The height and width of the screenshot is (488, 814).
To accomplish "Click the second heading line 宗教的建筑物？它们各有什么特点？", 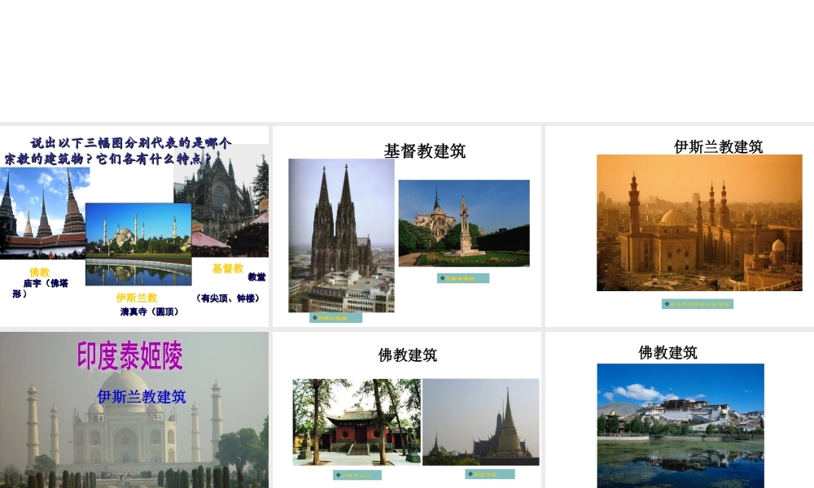I will [107, 159].
